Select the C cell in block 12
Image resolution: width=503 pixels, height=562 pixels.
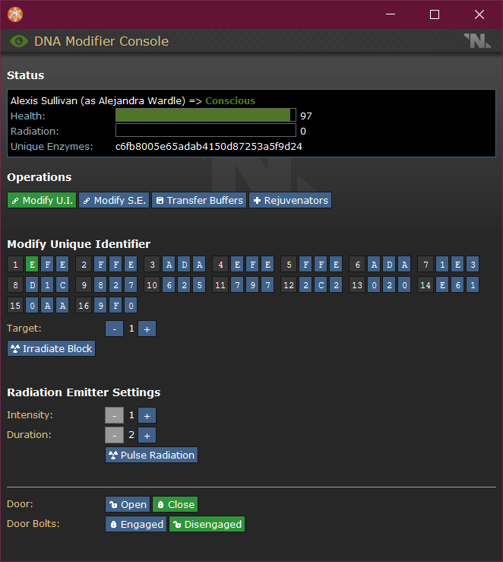(321, 285)
